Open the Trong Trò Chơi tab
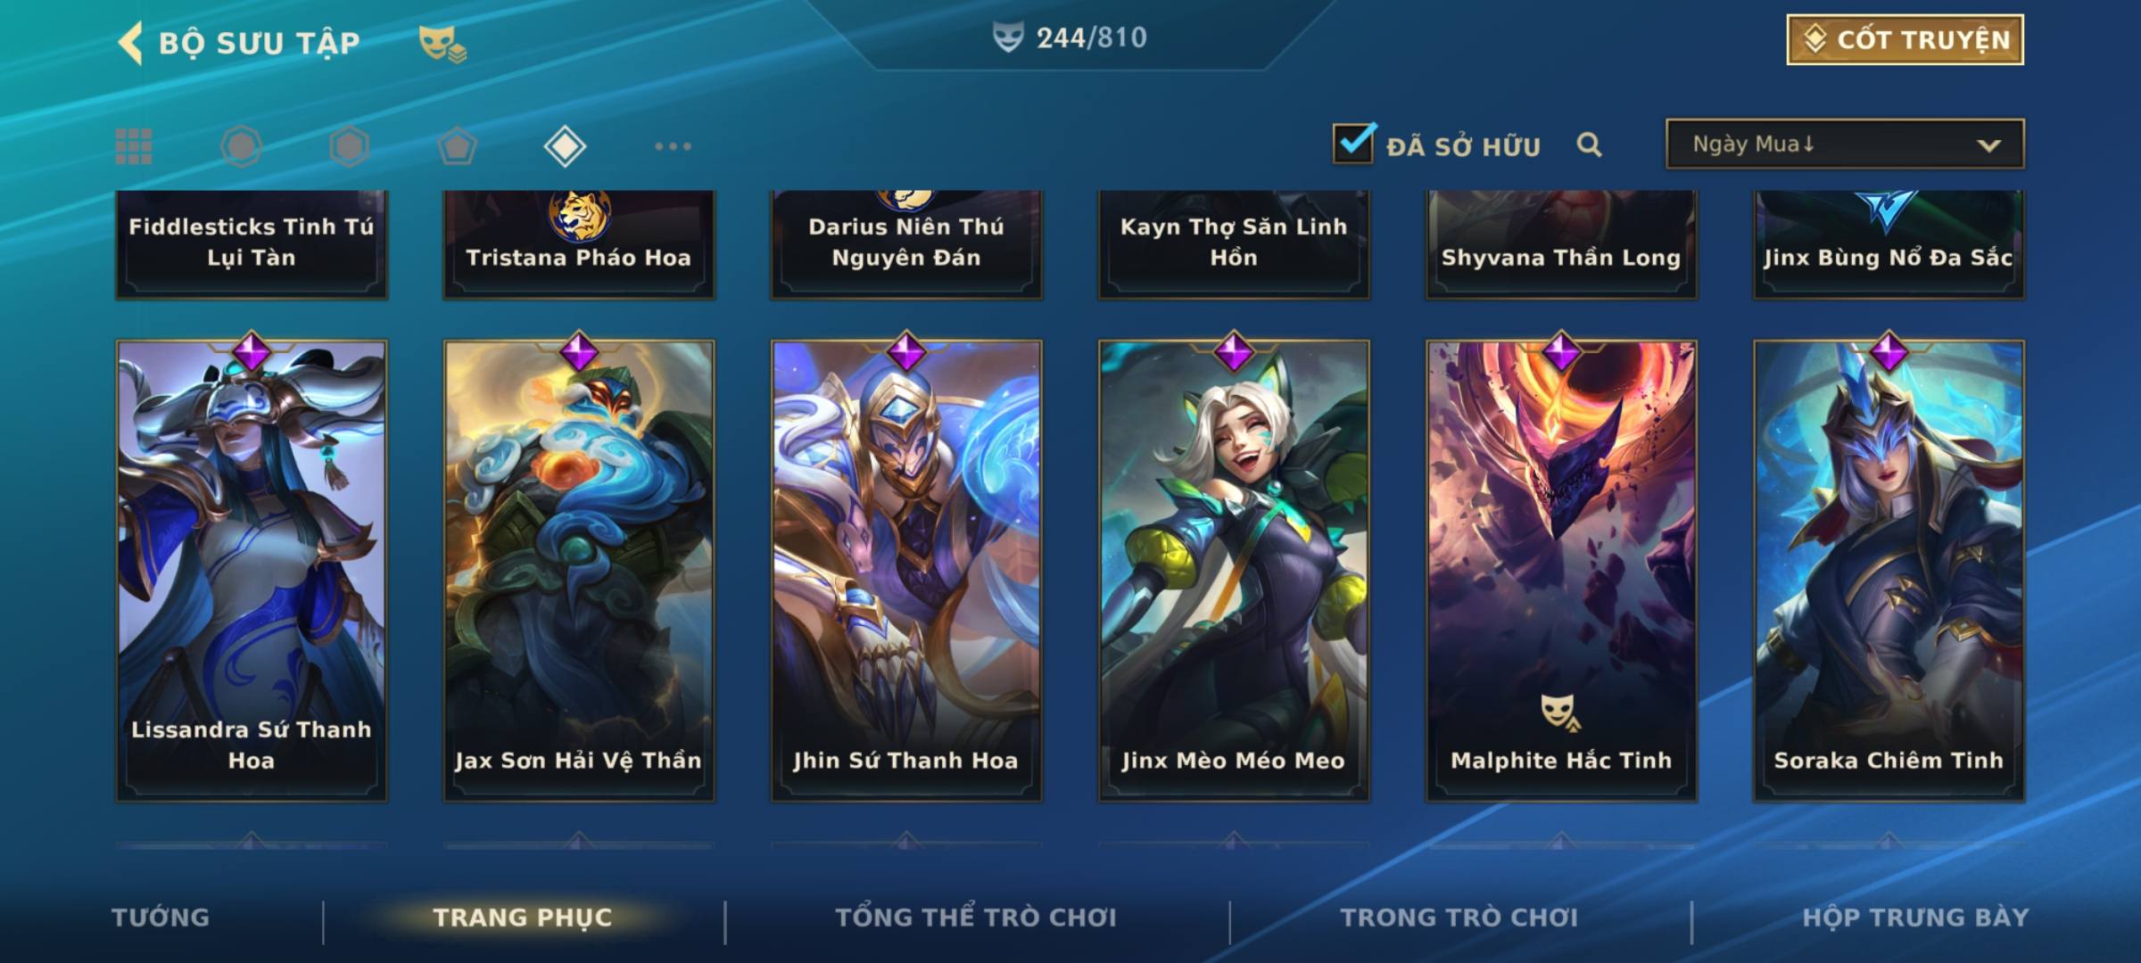 (1459, 917)
